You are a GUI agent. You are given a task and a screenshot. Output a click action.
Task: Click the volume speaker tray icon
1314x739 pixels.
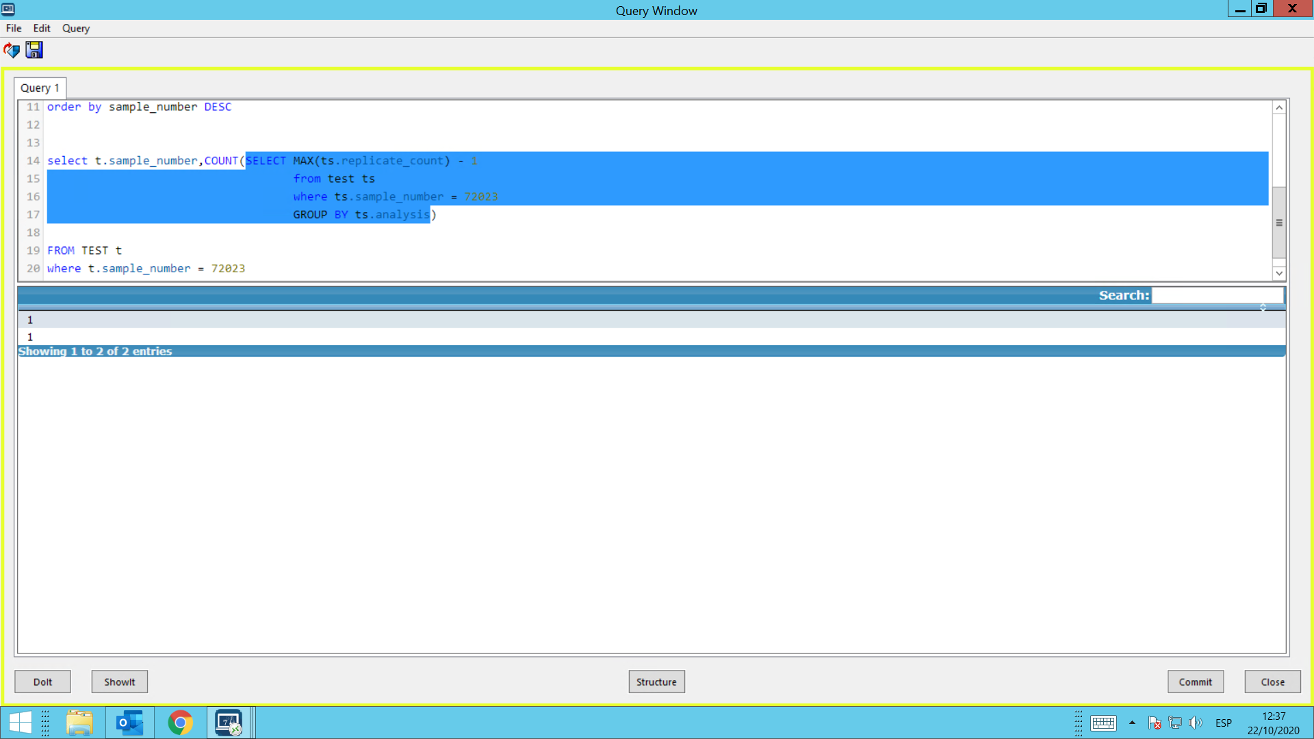[x=1196, y=723]
